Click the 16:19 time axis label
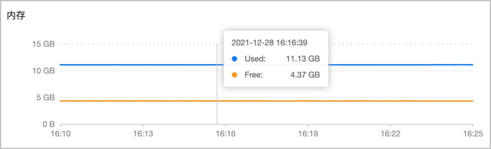The height and width of the screenshot is (149, 491). 308,133
